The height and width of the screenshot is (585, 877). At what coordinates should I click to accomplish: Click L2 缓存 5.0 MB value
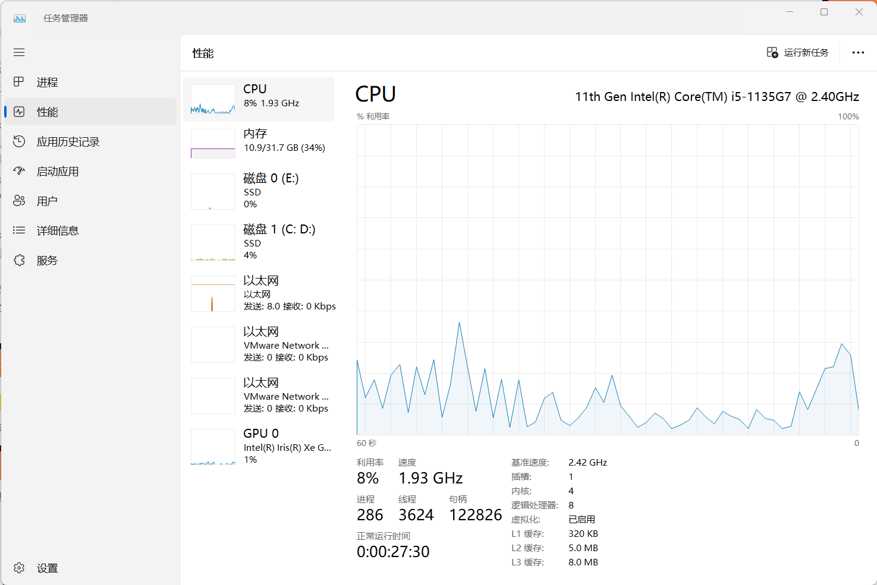click(583, 548)
